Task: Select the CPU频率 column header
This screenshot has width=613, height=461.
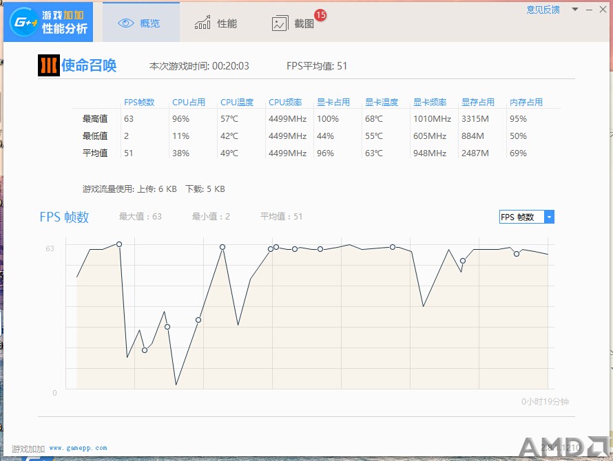Action: [x=285, y=102]
